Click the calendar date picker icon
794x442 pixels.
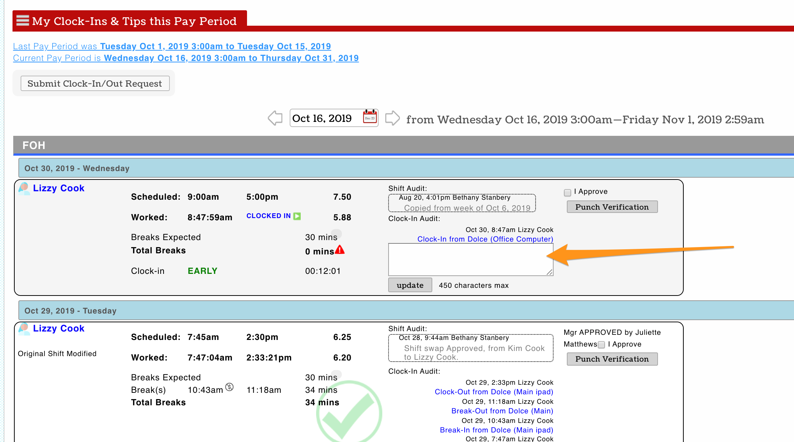tap(370, 117)
